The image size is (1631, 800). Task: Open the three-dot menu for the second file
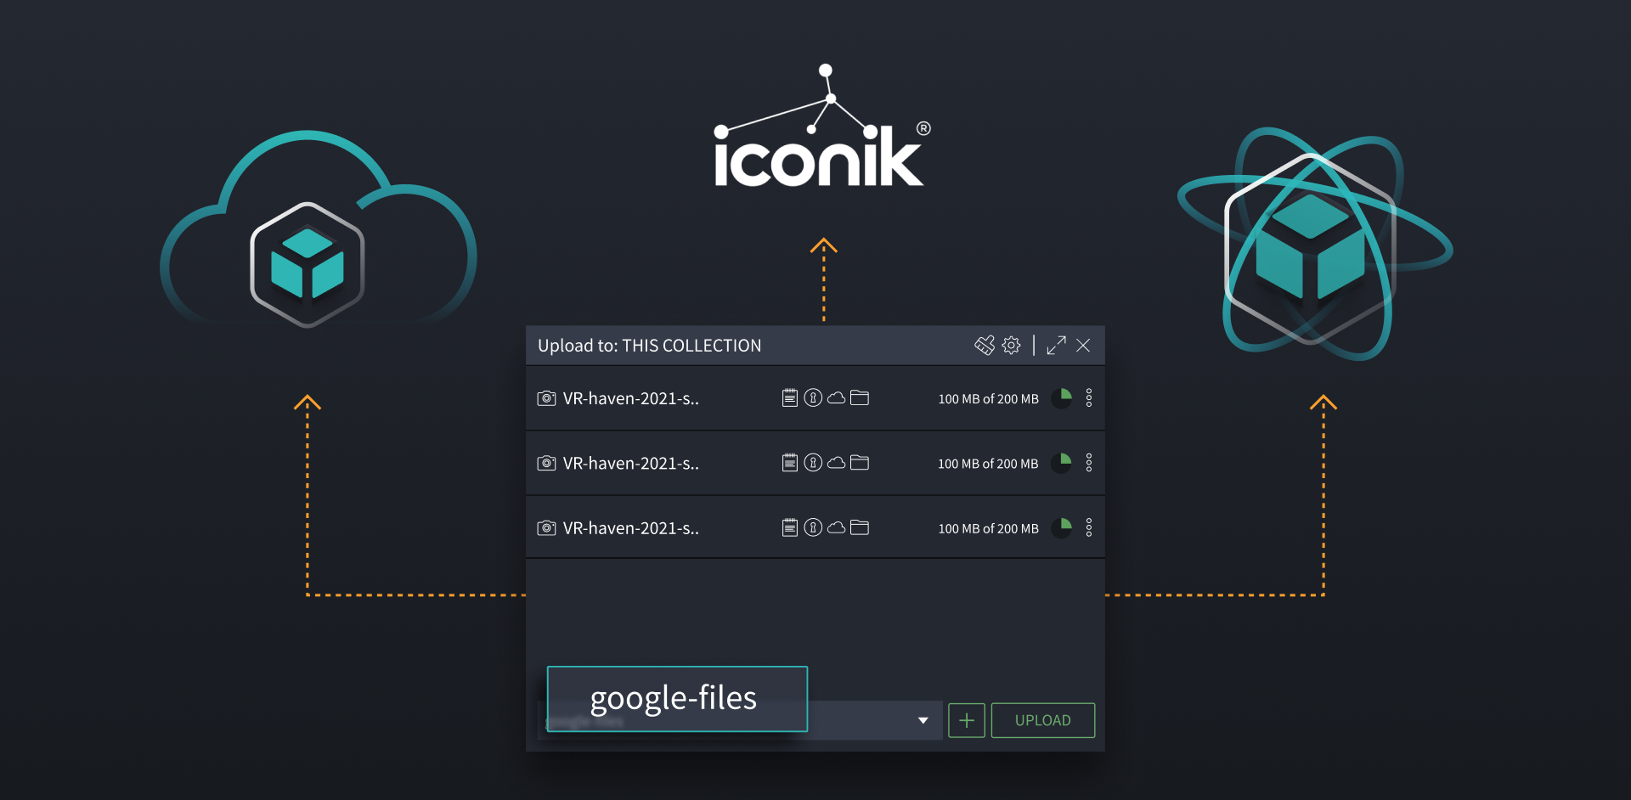1090,463
